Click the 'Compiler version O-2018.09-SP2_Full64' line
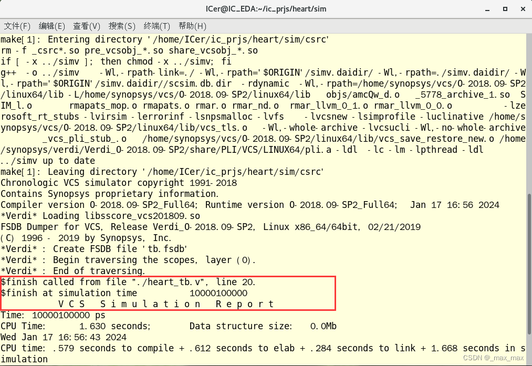This screenshot has width=532, height=366. pos(250,205)
